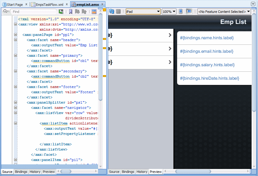Image resolution: width=258 pixels, height=176 pixels.
Task: Go to the next bookmark
Action: pyautogui.click(x=77, y=12)
